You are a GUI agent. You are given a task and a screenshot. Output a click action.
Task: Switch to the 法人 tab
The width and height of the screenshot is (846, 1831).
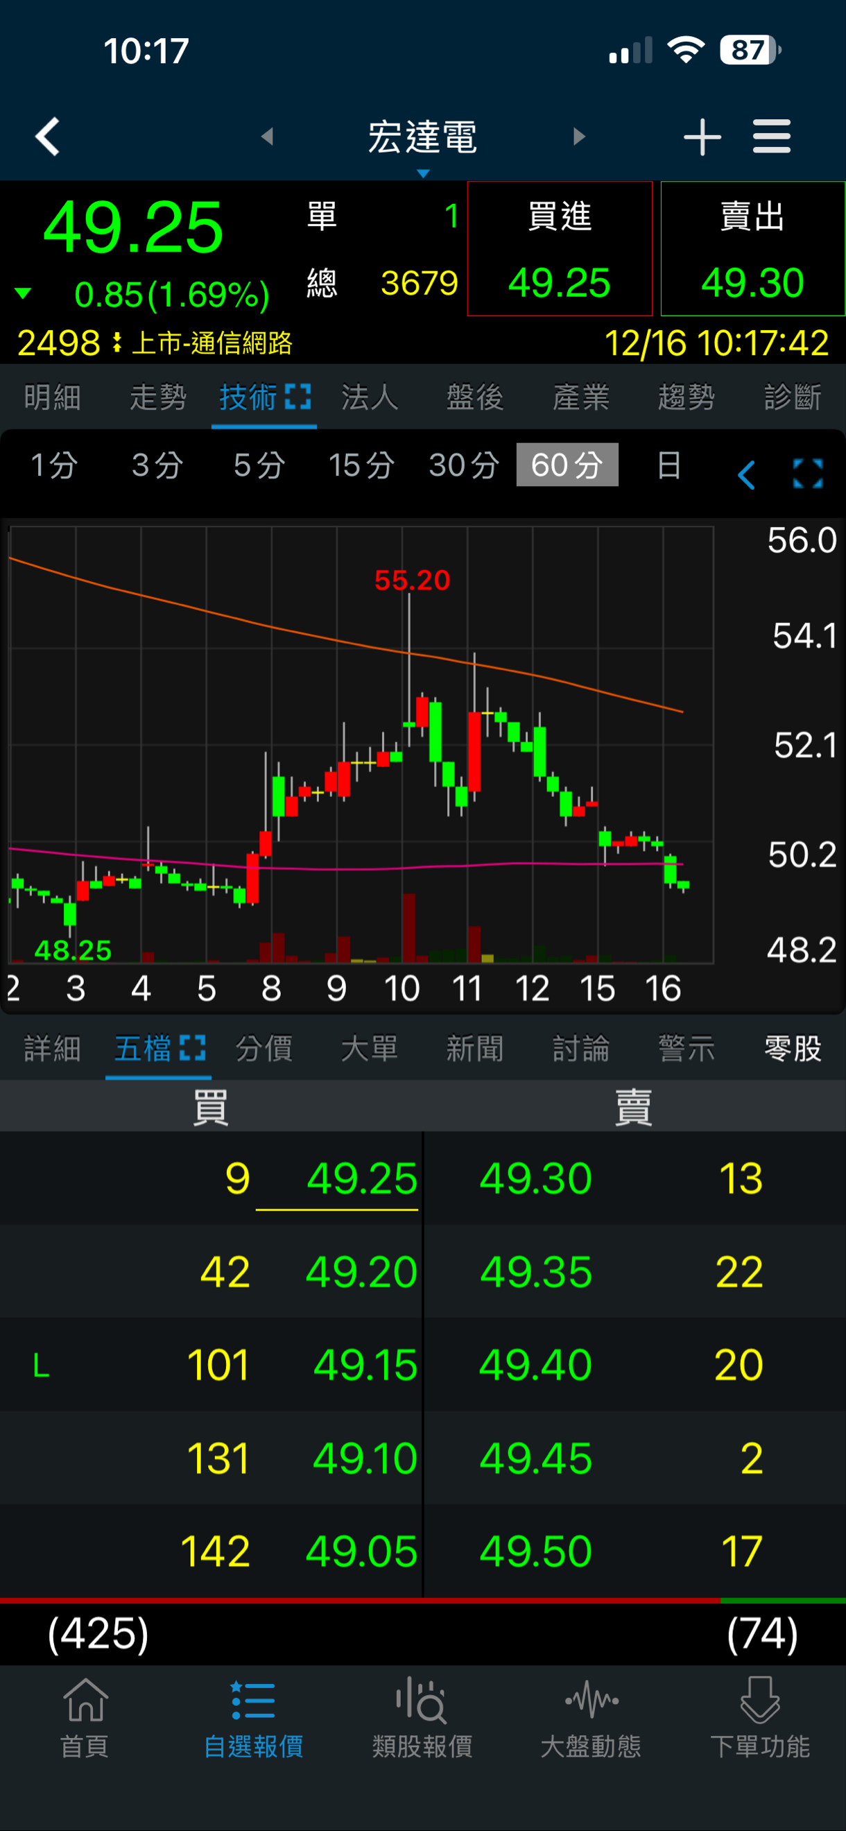pos(369,397)
